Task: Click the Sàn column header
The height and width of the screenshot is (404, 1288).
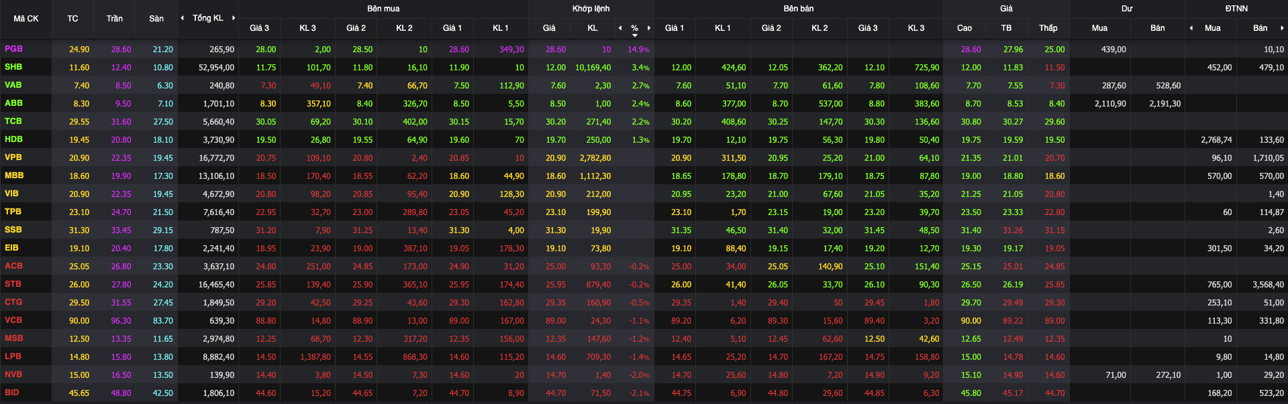Action: (156, 19)
